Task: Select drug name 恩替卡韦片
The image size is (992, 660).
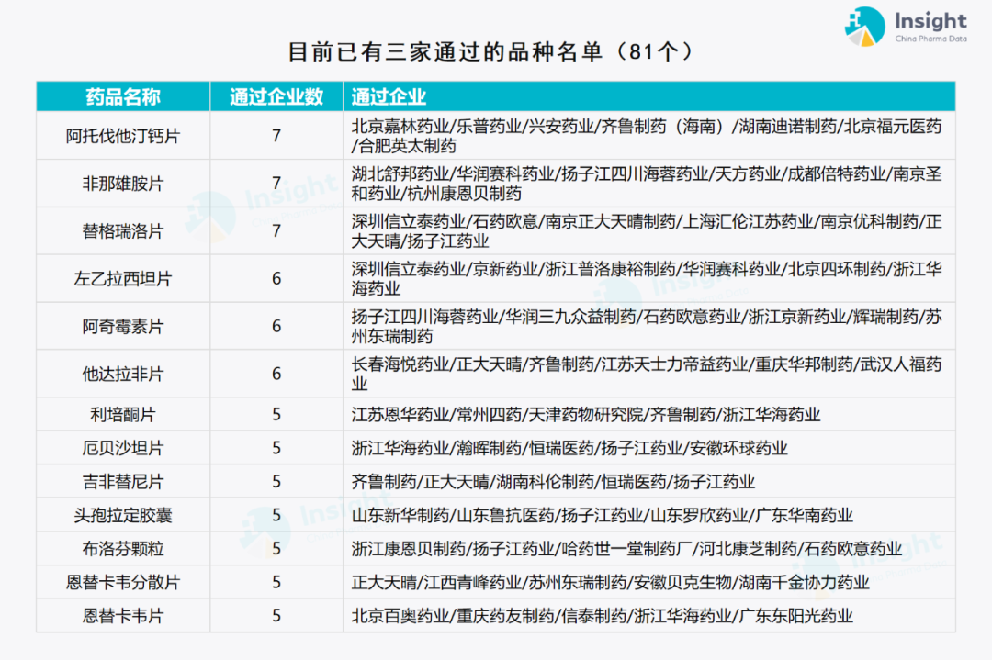Action: click(123, 616)
